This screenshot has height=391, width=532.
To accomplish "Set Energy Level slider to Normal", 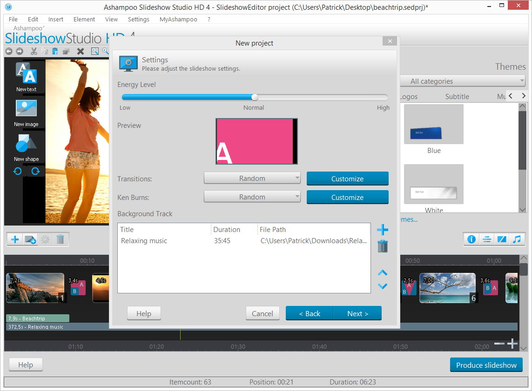I will (254, 97).
